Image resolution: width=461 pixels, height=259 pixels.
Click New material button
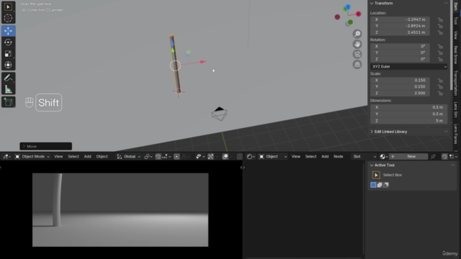411,157
